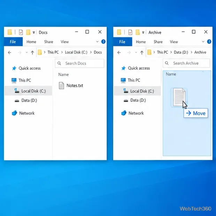Click the Properties quick-access icon in Docs title bar
This screenshot has height=216, width=216.
21,32
